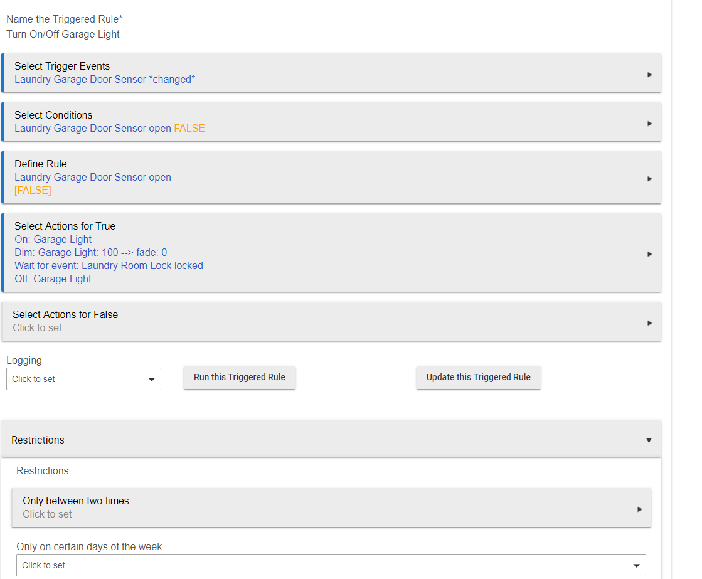Open the 'Laundry Garage Door Sensor open FALSE' condition
Viewport: 702px width, 579px height.
pyautogui.click(x=109, y=129)
